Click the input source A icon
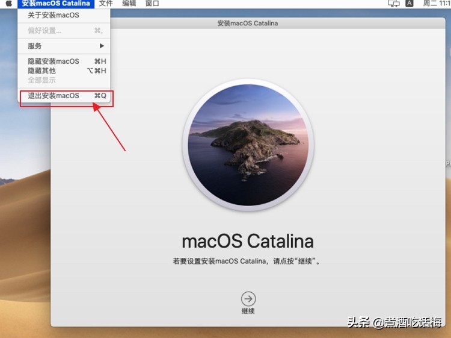Screen dimensions: 451x338 click(x=409, y=4)
